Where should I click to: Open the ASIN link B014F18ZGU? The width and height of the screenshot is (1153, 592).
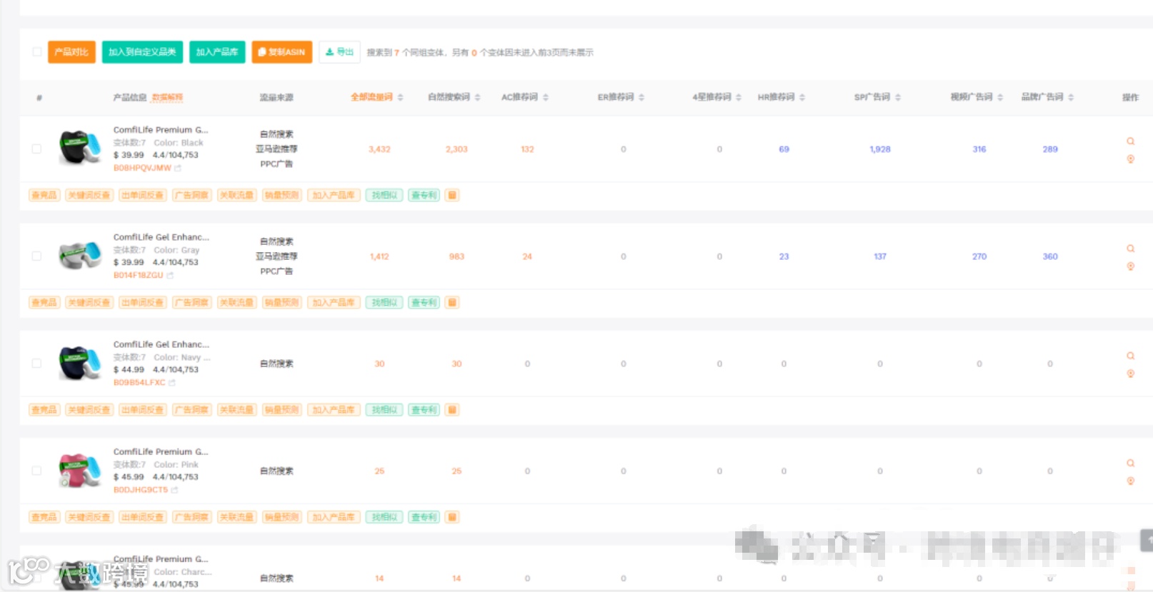139,276
